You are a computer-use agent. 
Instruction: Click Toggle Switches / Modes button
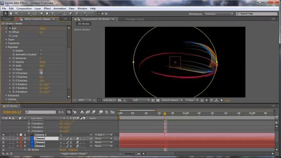pos(73,154)
